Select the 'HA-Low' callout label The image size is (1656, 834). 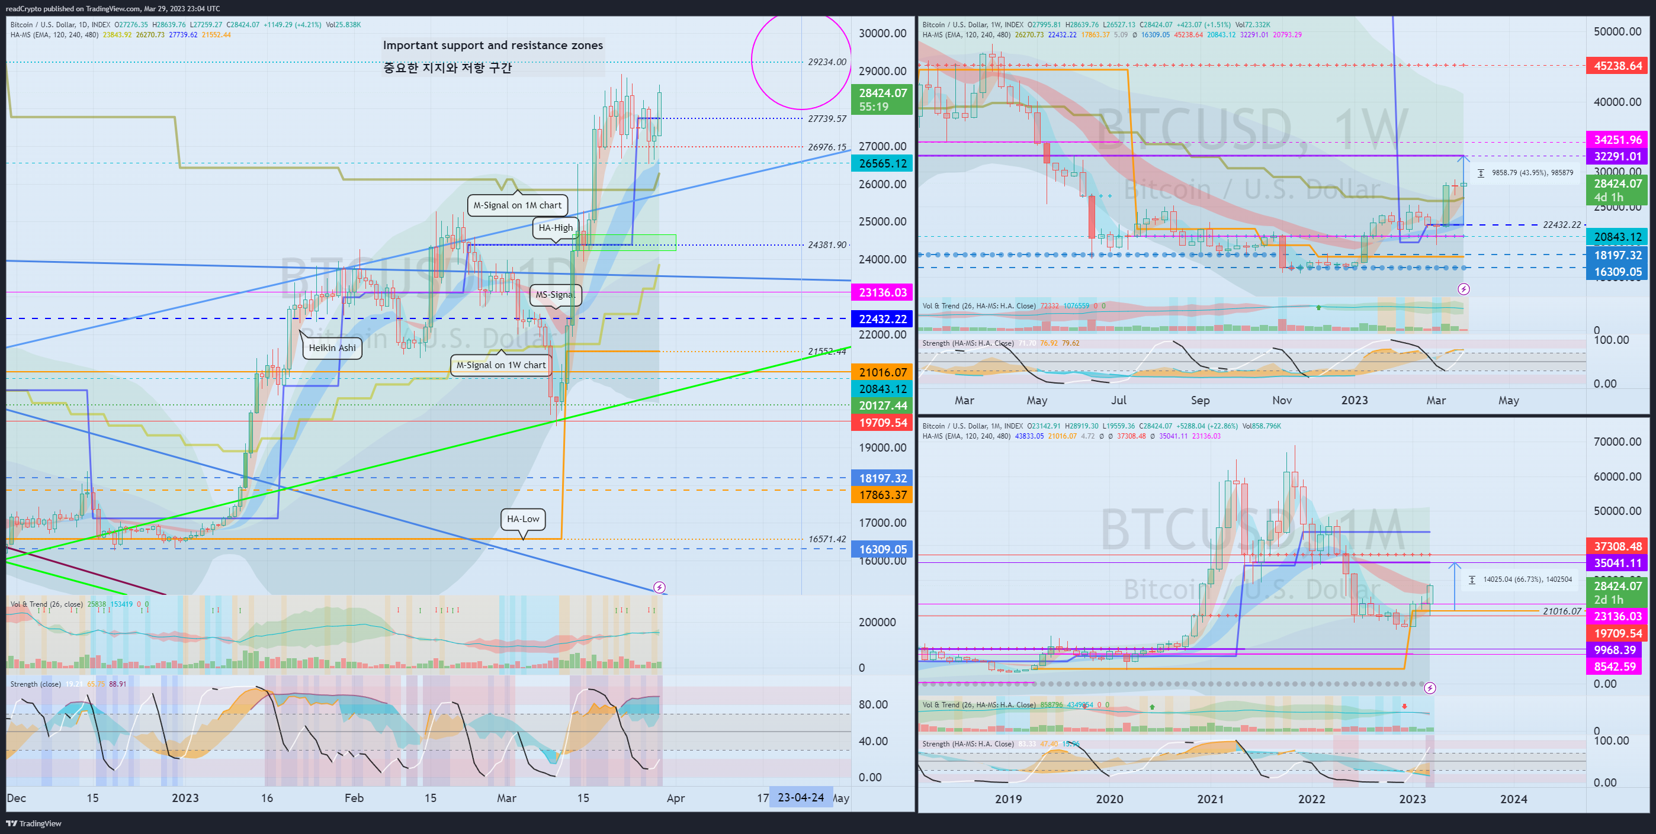pyautogui.click(x=522, y=519)
